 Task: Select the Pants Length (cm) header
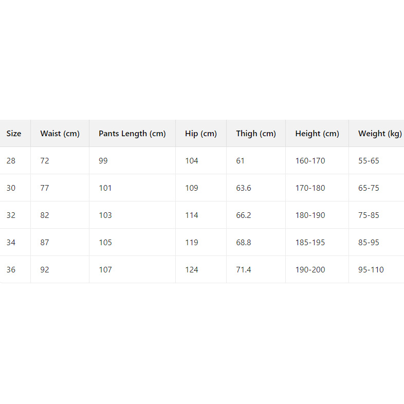pos(132,134)
